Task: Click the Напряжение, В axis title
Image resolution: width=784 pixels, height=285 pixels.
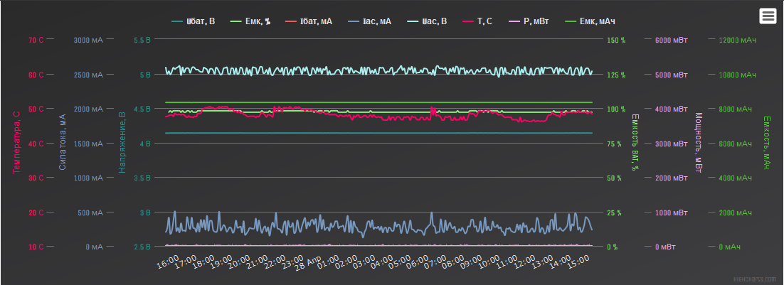Action: [x=122, y=143]
